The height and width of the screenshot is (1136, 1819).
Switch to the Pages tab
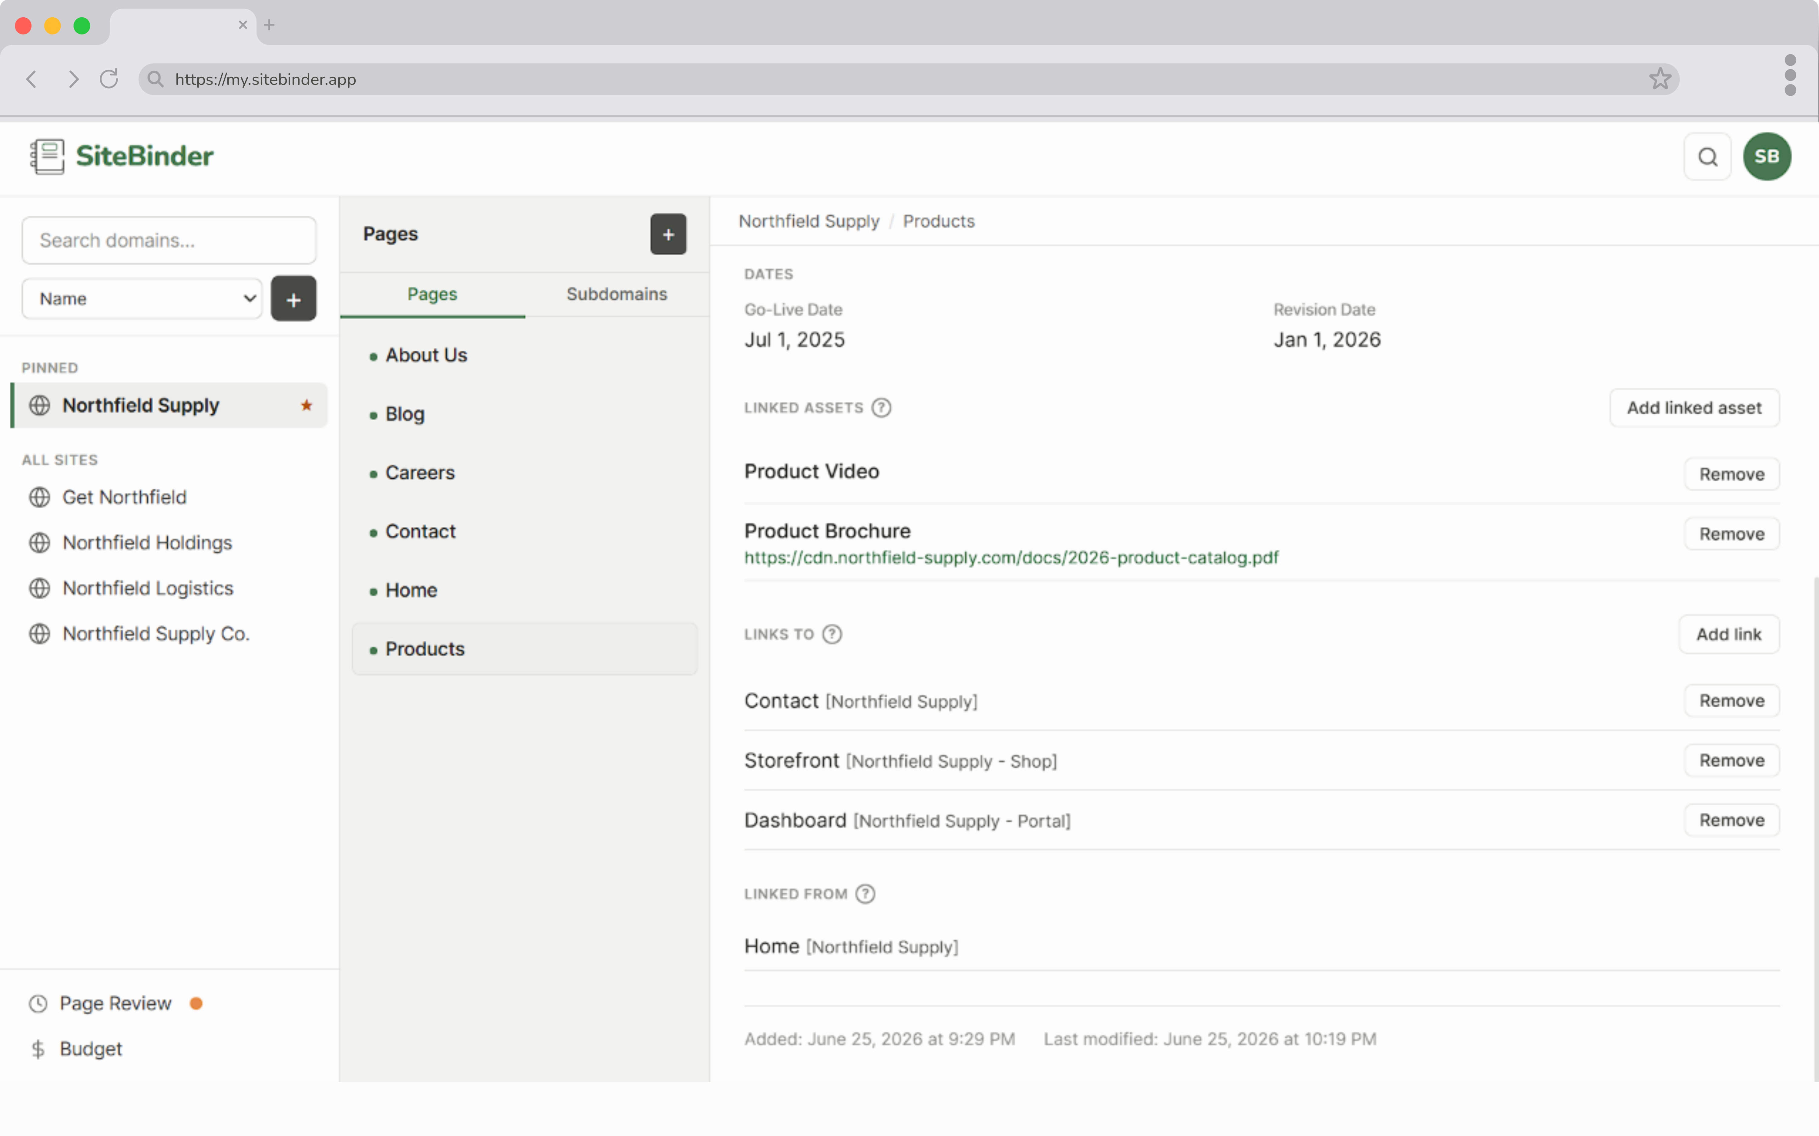click(x=432, y=294)
